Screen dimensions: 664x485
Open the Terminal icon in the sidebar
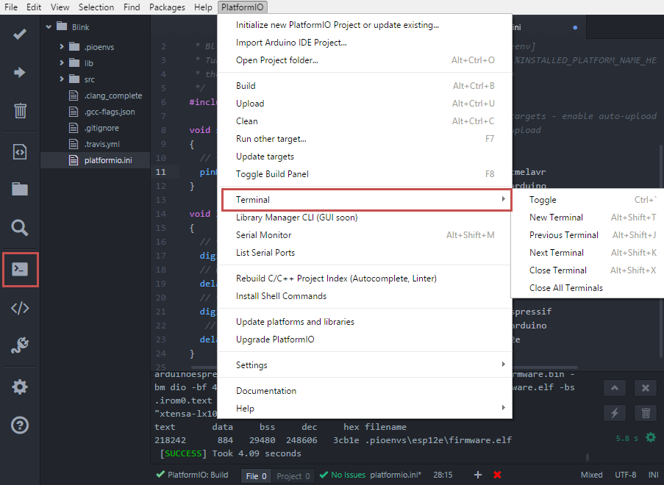(20, 269)
